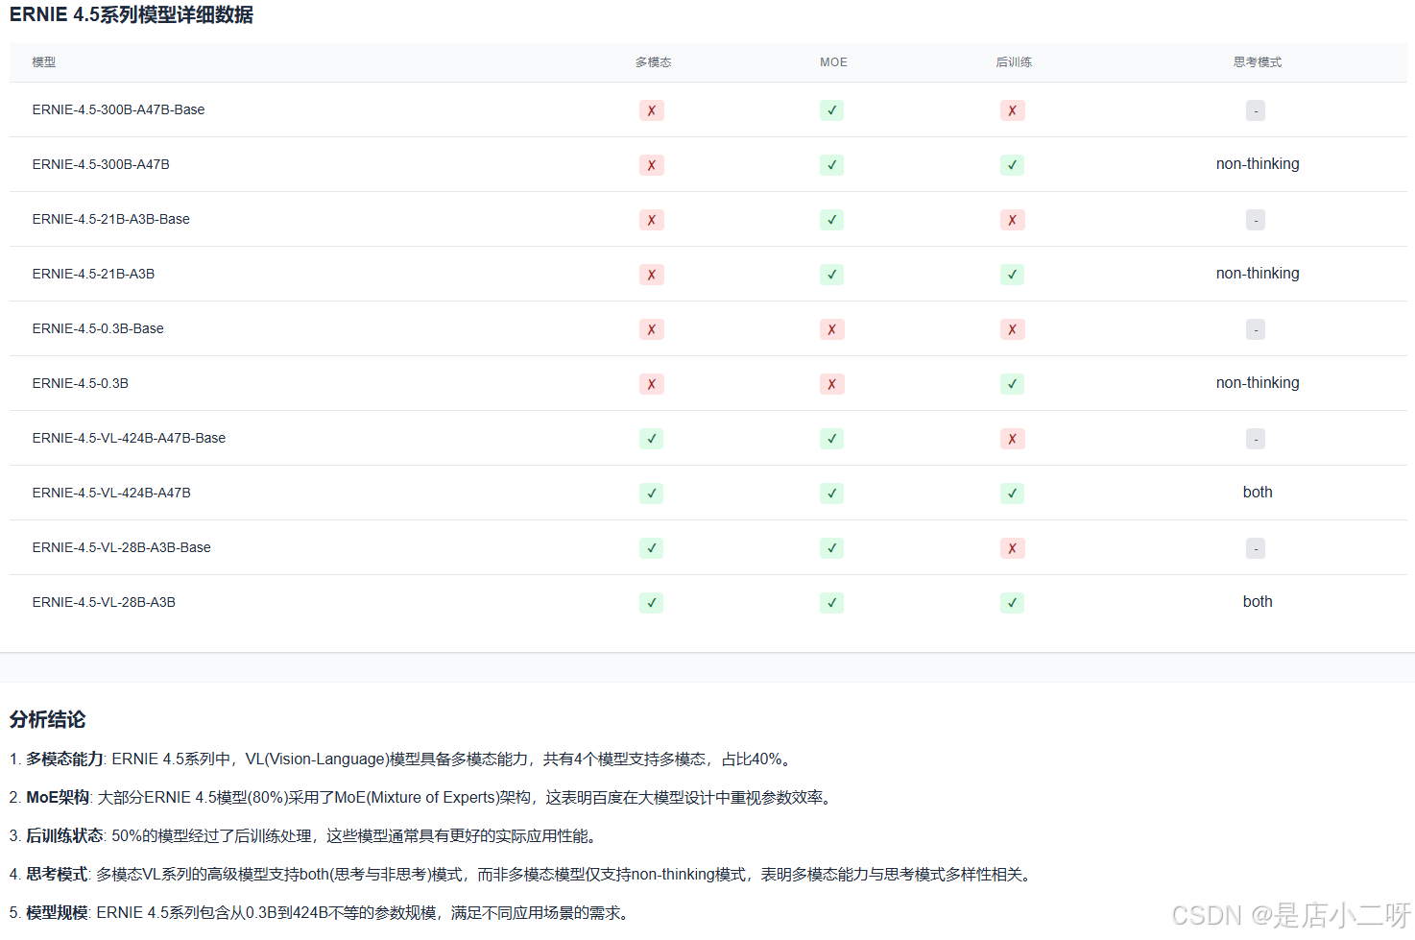This screenshot has height=940, width=1415.
Task: Click the 后训练 checkmark for ERNIE-4.5-300B-A47B row
Action: (1013, 165)
